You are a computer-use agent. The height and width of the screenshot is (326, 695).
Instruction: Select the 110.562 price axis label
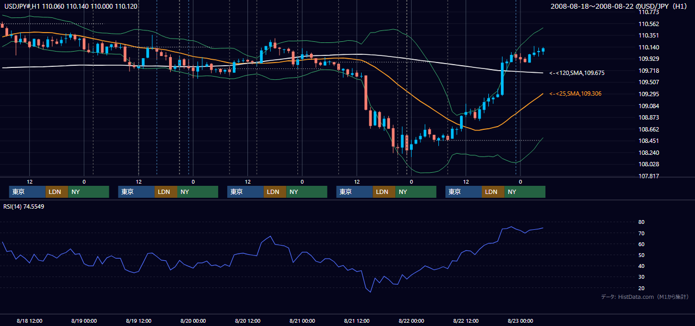(650, 24)
